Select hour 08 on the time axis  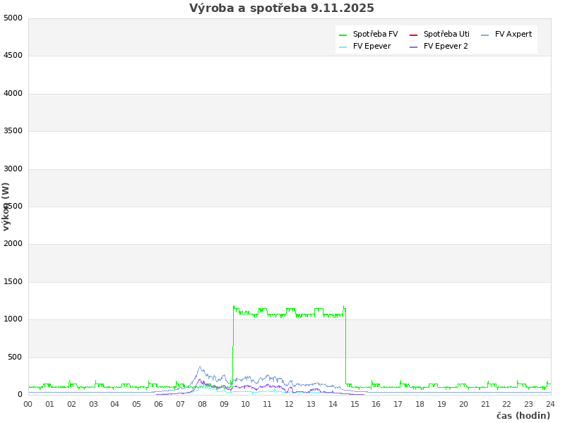click(x=202, y=404)
